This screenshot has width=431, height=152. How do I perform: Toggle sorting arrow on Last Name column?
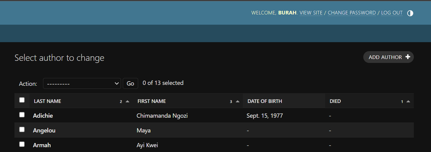[x=127, y=101]
